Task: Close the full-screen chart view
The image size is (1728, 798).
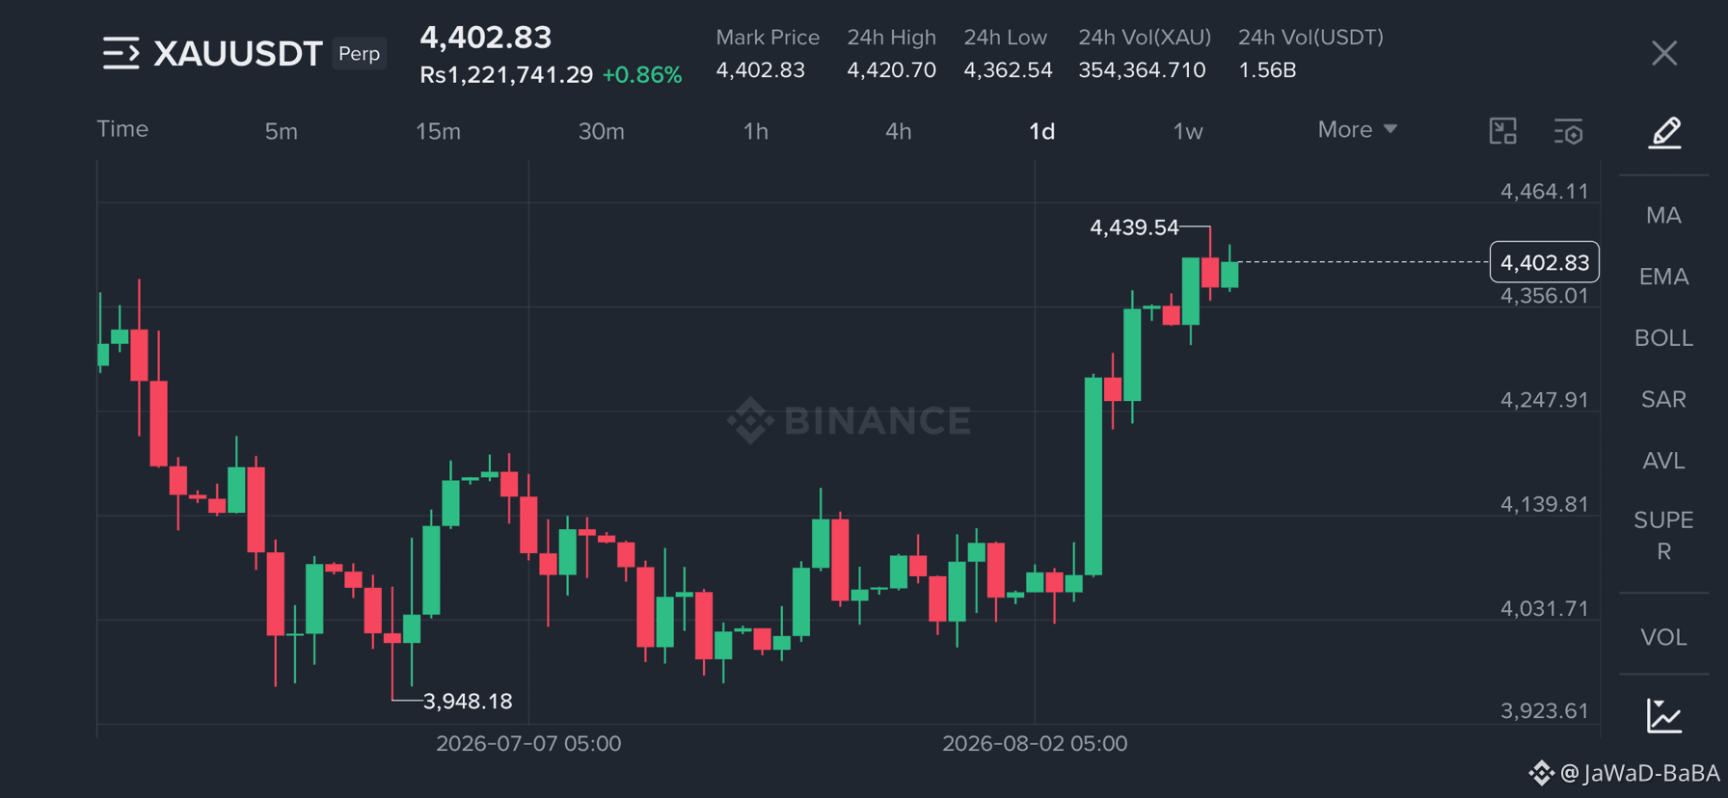Action: click(1664, 53)
